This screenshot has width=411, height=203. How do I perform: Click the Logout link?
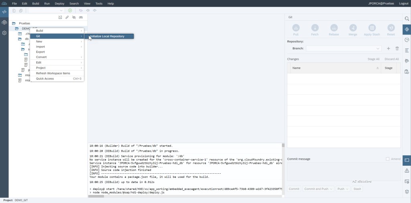click(404, 3)
